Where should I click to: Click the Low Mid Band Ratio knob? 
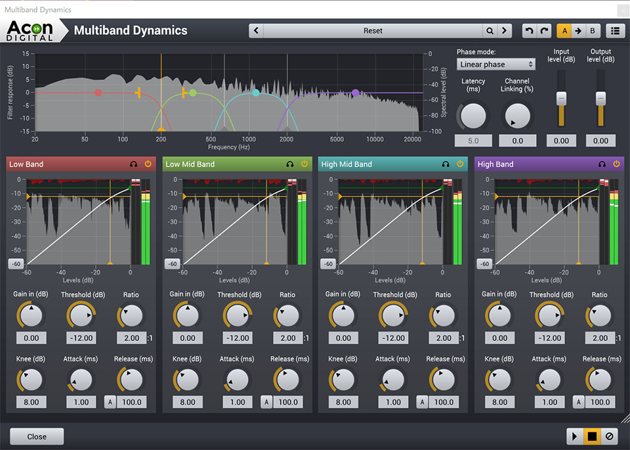(x=287, y=315)
